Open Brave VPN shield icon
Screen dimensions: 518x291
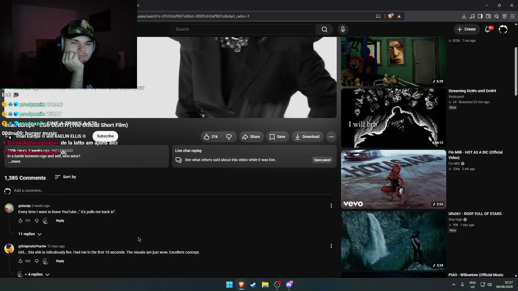pyautogui.click(x=504, y=16)
